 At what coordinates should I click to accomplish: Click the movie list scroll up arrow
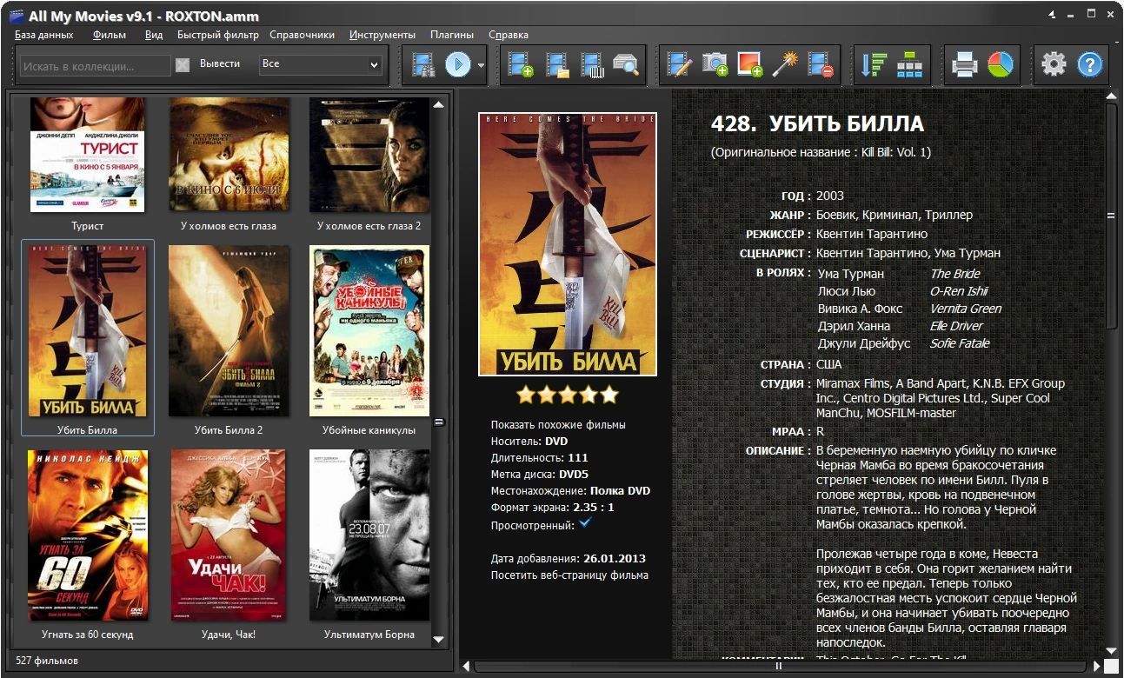(439, 104)
